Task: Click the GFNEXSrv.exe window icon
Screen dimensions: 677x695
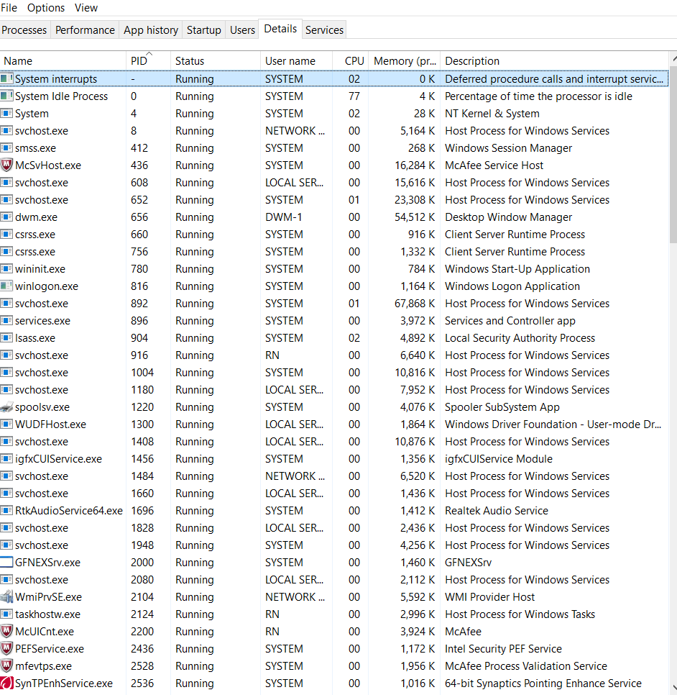Action: point(6,563)
